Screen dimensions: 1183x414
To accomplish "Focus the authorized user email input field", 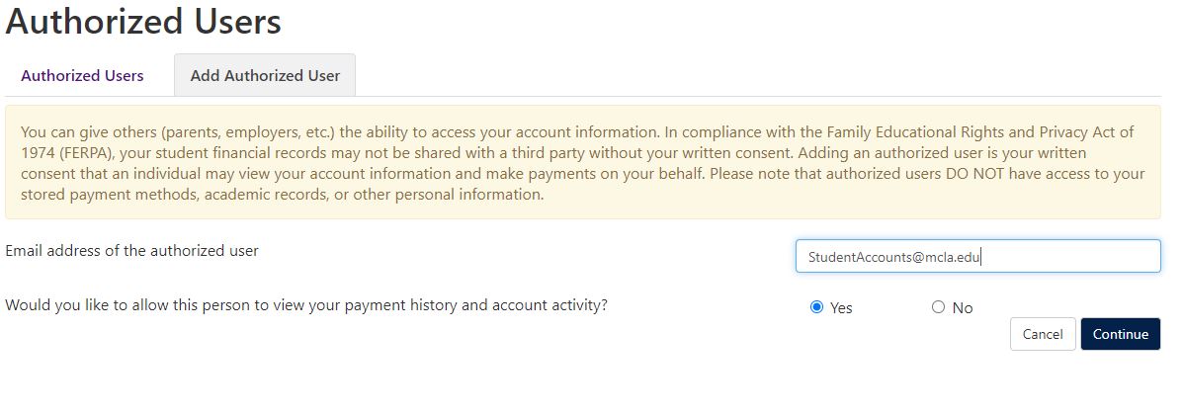I will [x=977, y=256].
